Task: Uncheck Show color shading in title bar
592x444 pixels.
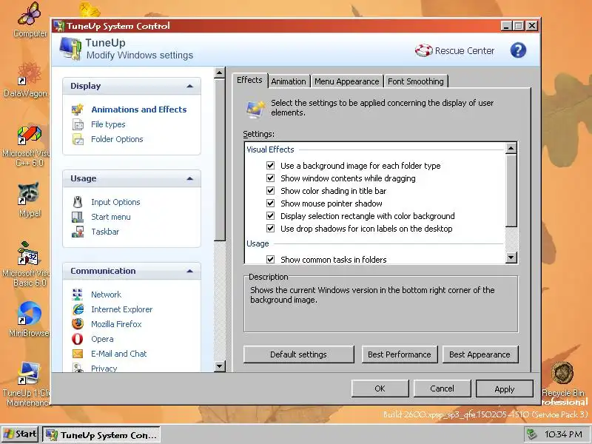Action: coord(270,191)
